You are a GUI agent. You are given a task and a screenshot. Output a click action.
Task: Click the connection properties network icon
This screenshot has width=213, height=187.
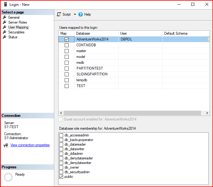[x=6, y=145]
